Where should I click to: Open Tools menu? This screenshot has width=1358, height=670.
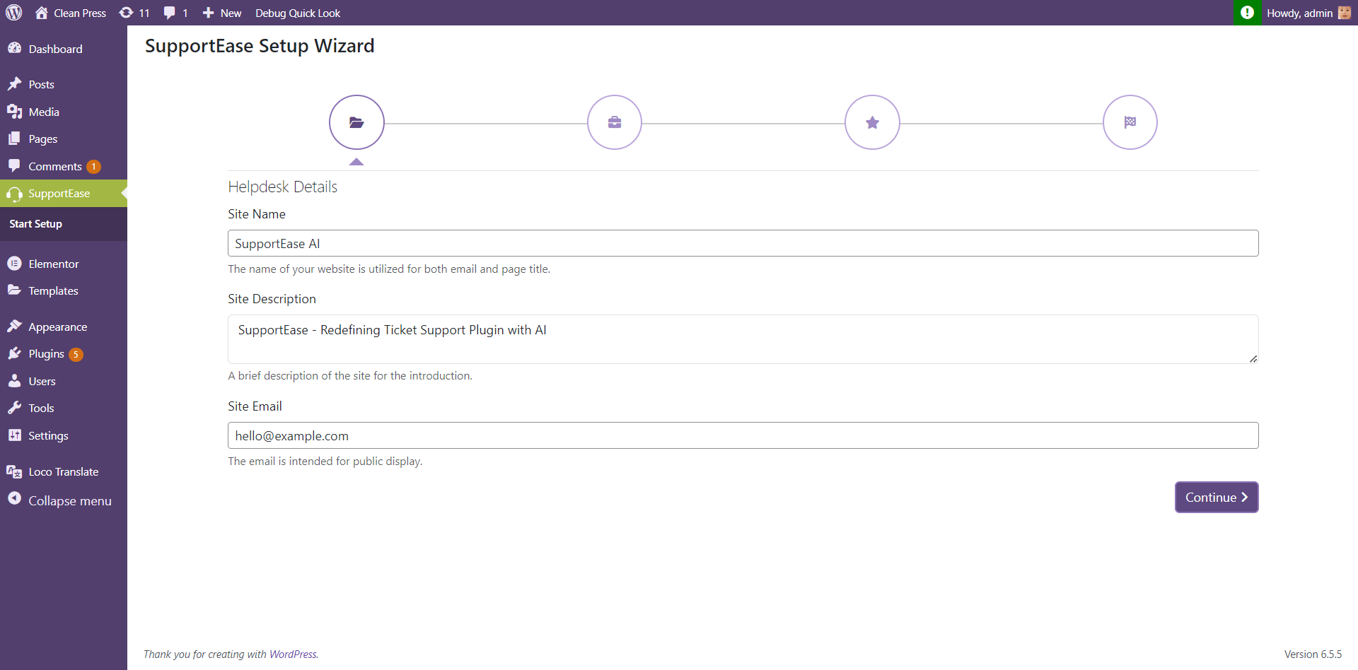tap(64, 408)
